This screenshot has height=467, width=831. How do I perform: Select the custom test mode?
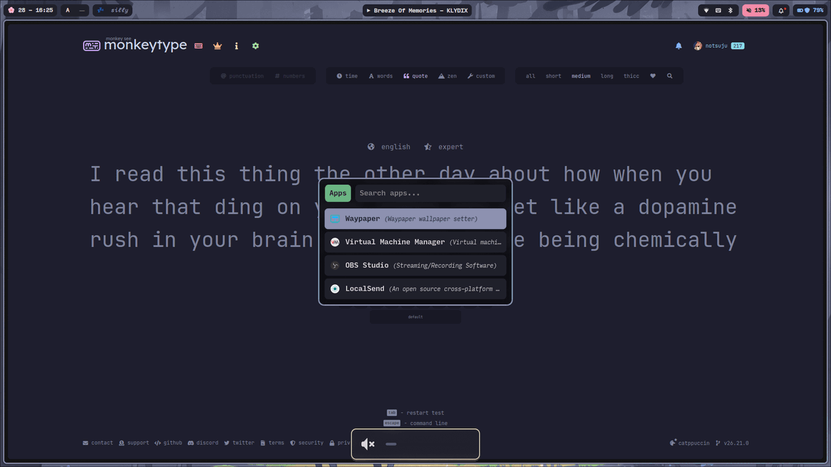tap(481, 76)
